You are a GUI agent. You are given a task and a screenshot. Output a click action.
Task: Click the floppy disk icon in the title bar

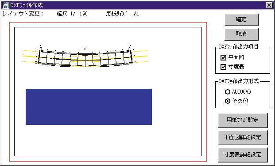click(5, 5)
